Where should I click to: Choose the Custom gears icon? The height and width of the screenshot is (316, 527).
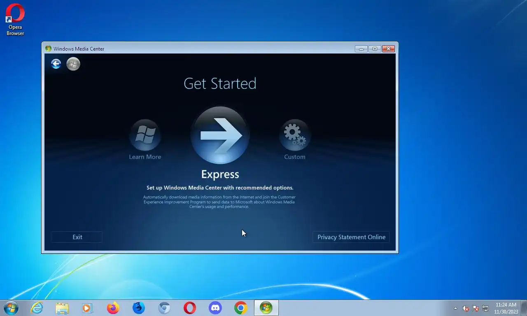(x=295, y=135)
